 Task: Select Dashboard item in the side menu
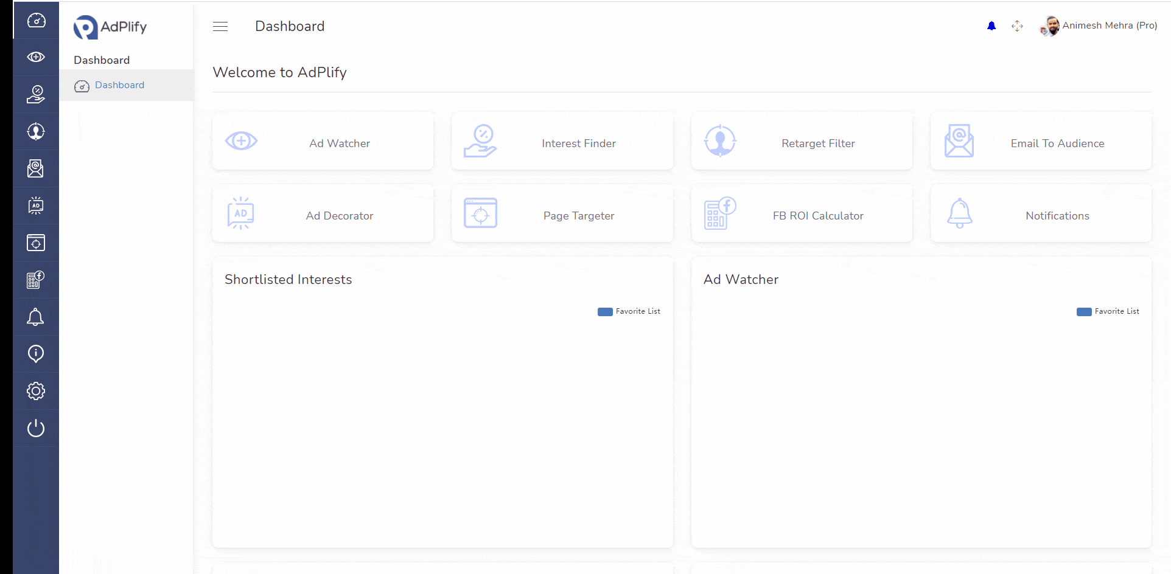[x=119, y=85]
